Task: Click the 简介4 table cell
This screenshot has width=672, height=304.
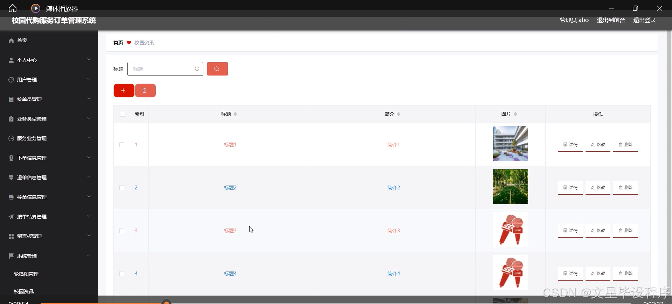Action: click(x=394, y=274)
